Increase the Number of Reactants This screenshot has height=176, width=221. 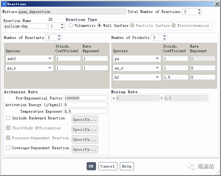coord(59,36)
